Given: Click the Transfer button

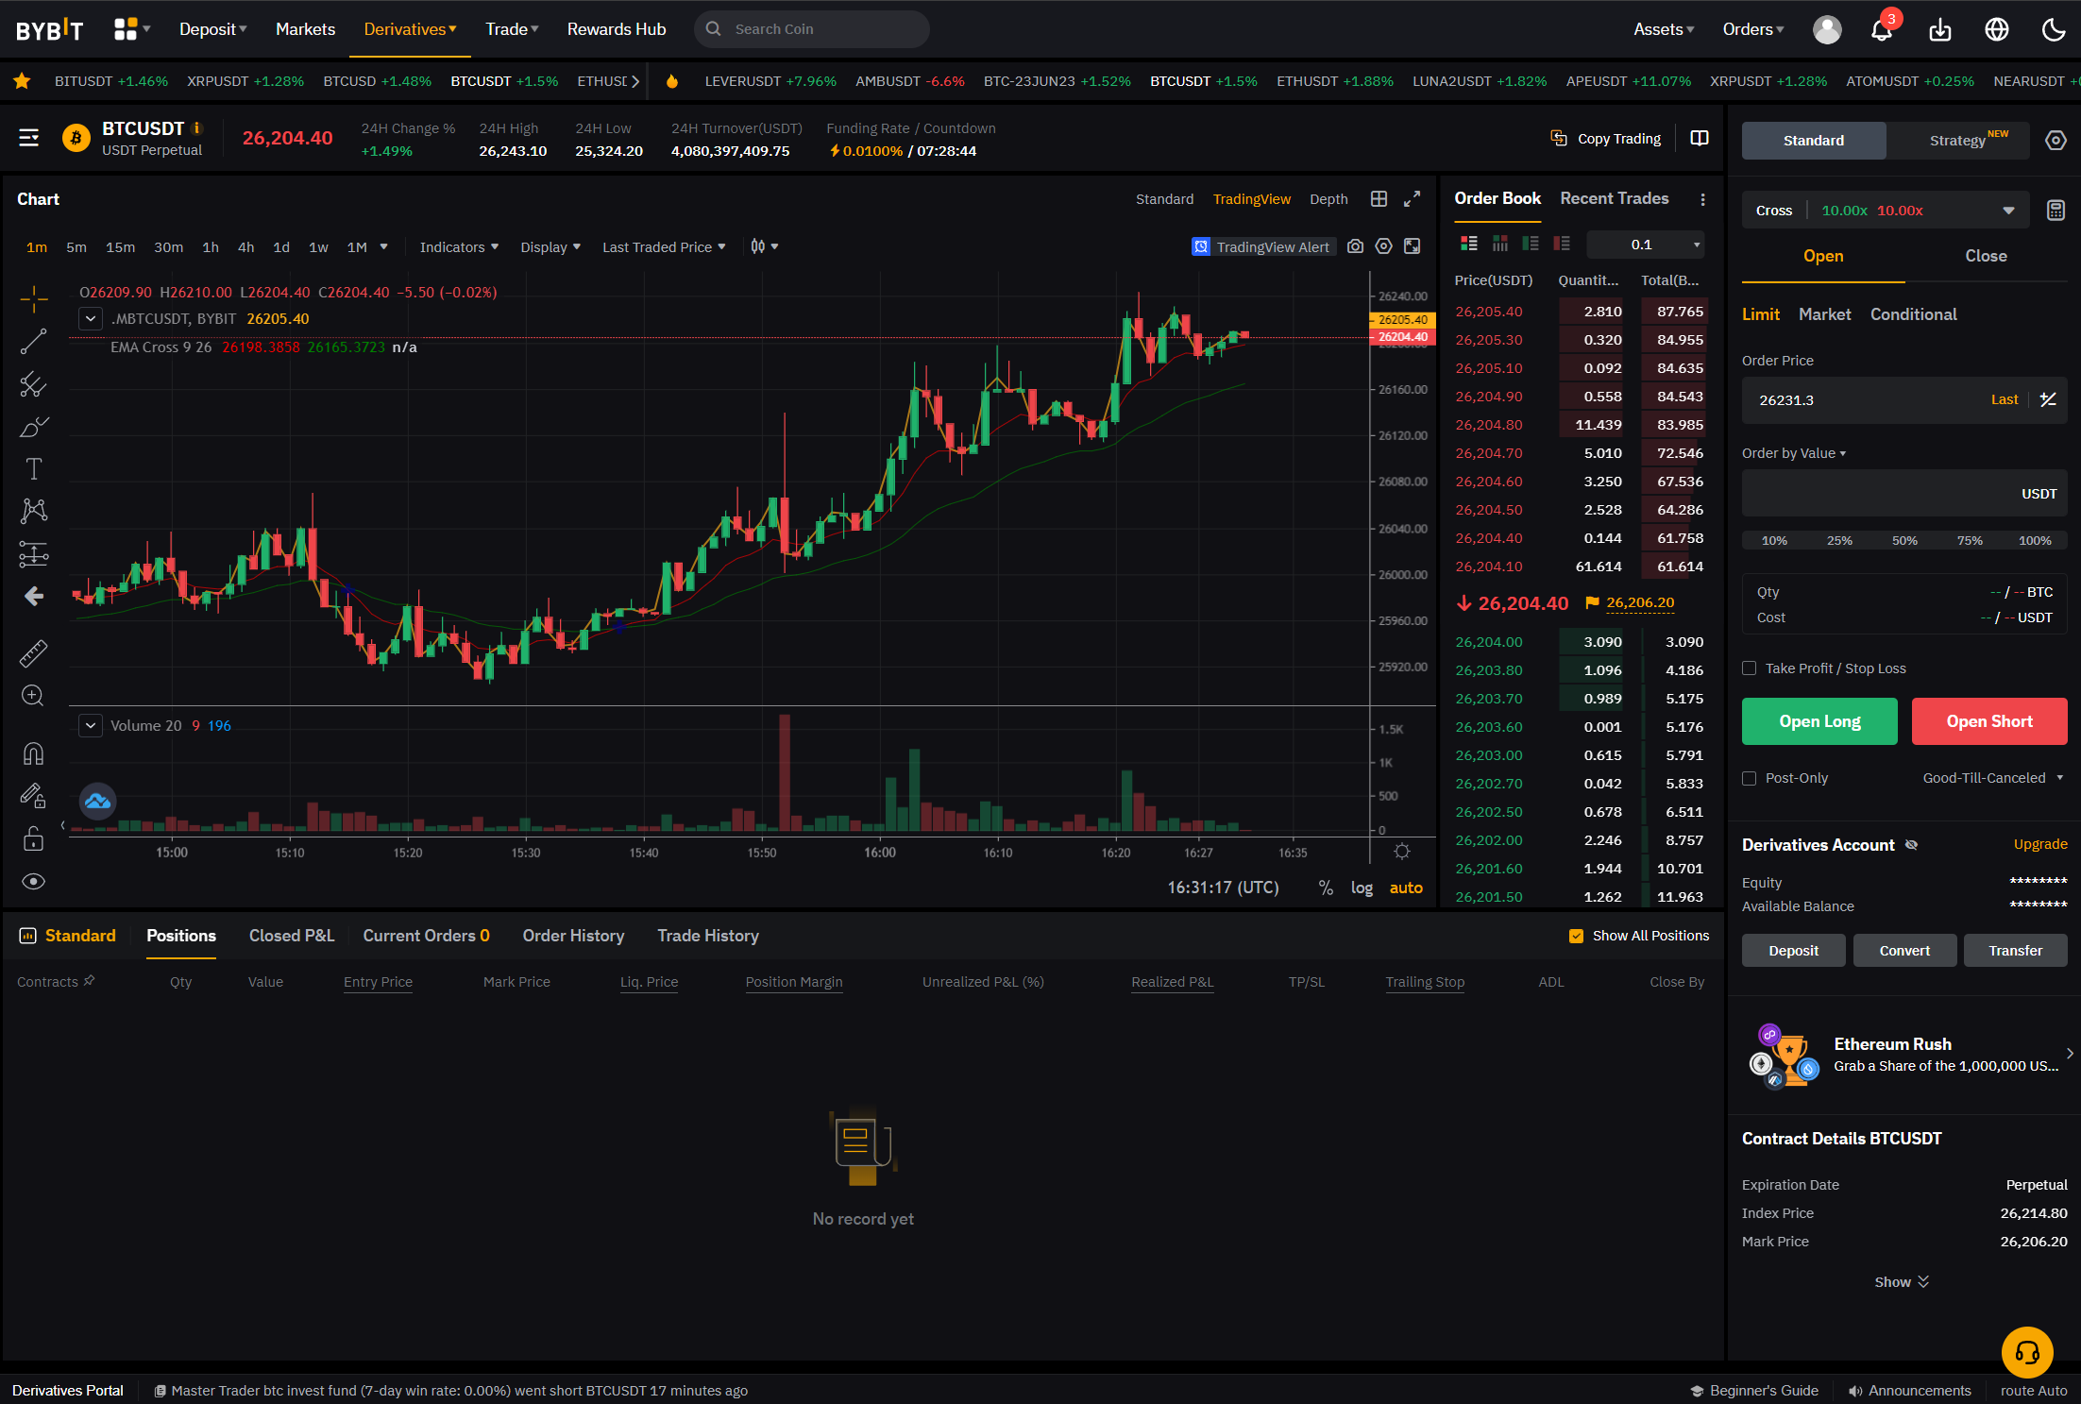Looking at the screenshot, I should pyautogui.click(x=2015, y=951).
